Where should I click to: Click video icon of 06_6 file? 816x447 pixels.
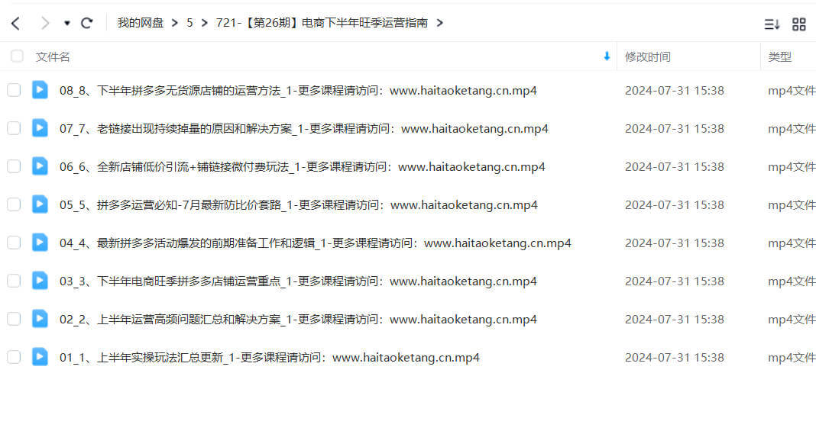pyautogui.click(x=40, y=166)
